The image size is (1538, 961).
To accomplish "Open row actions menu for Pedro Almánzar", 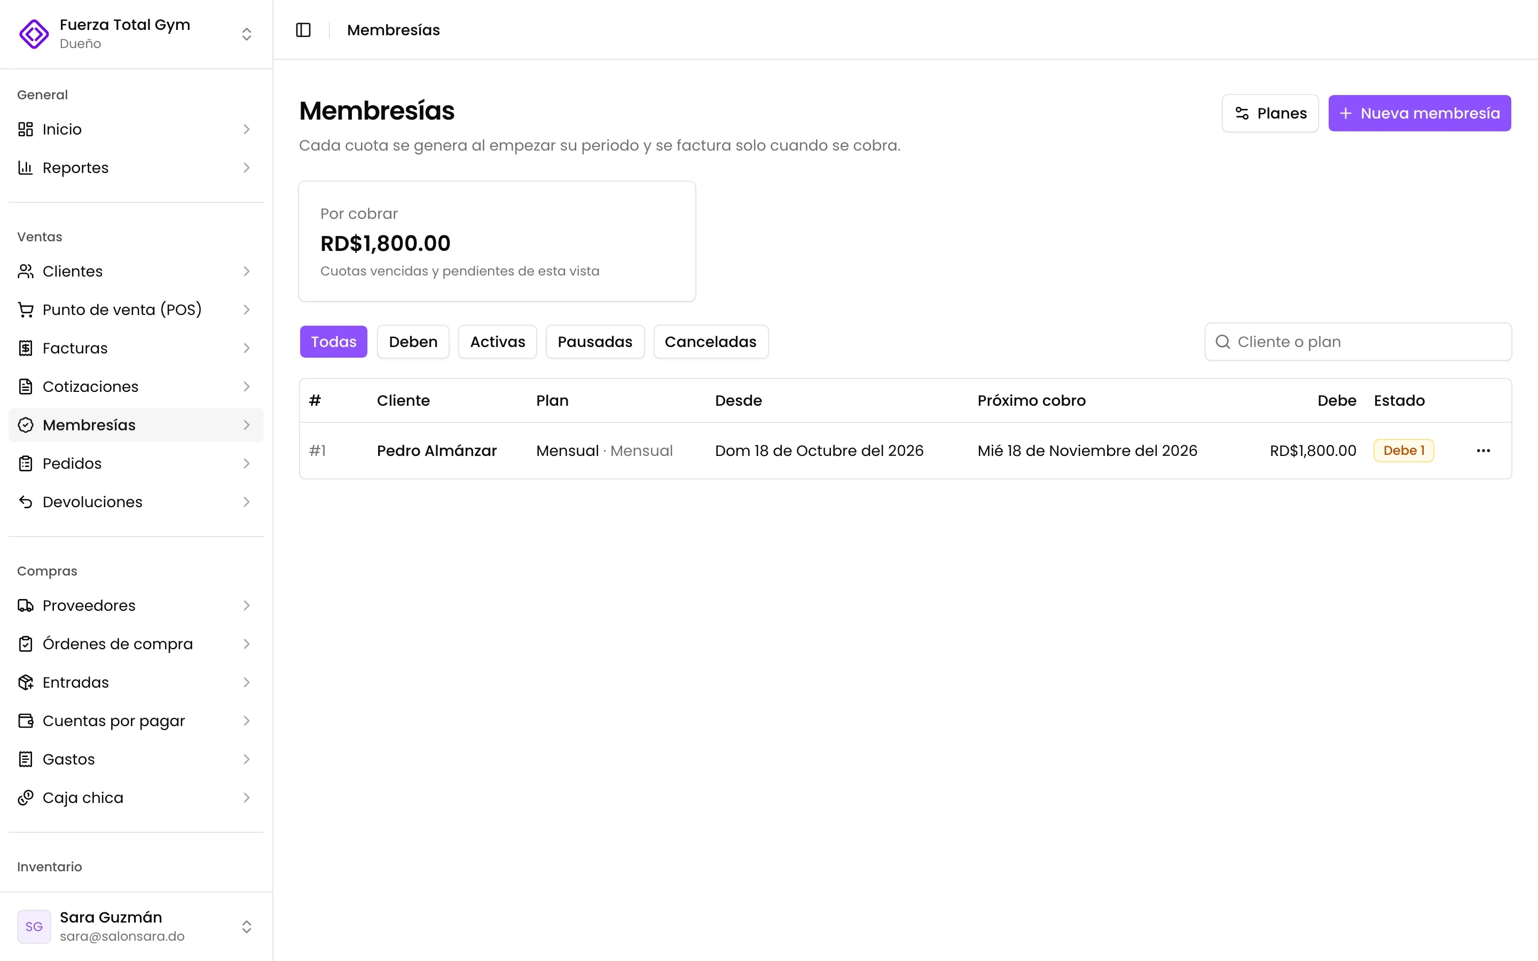I will pyautogui.click(x=1484, y=451).
